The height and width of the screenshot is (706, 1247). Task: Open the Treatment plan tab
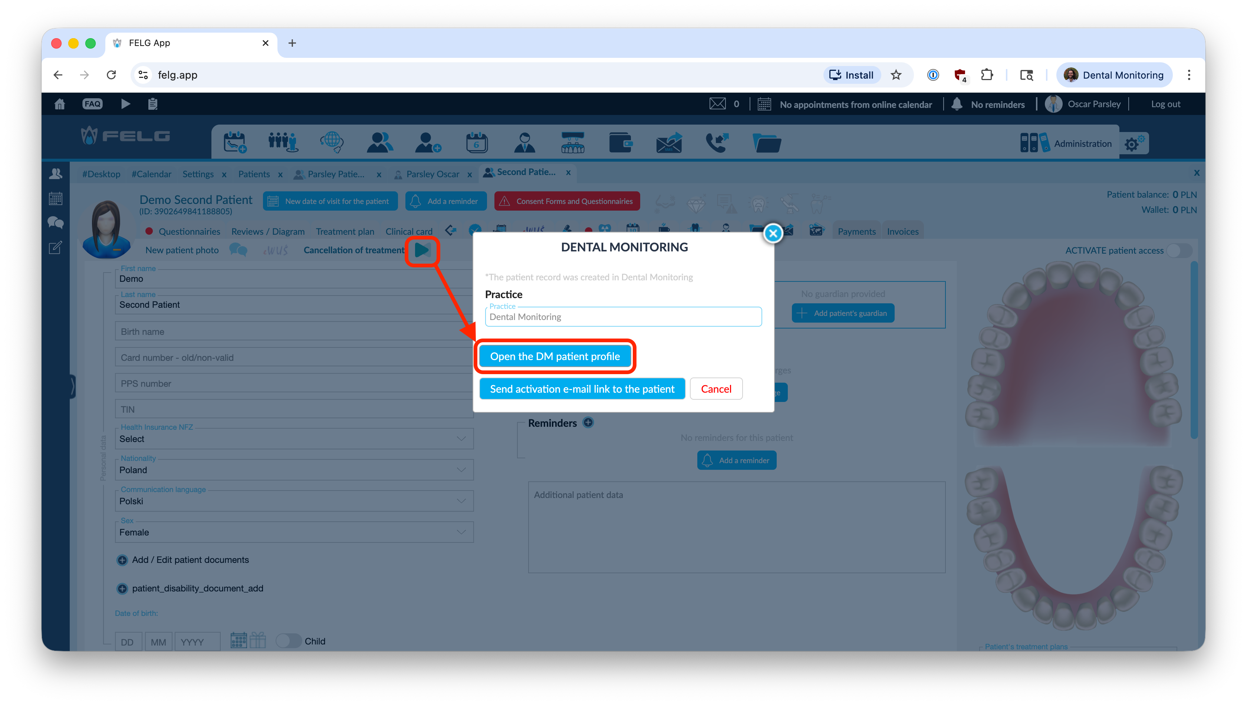pos(345,232)
